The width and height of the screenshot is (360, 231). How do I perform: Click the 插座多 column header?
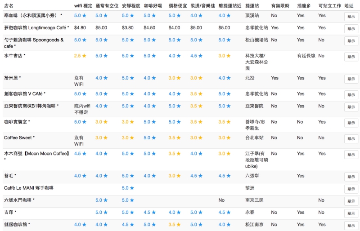point(304,6)
